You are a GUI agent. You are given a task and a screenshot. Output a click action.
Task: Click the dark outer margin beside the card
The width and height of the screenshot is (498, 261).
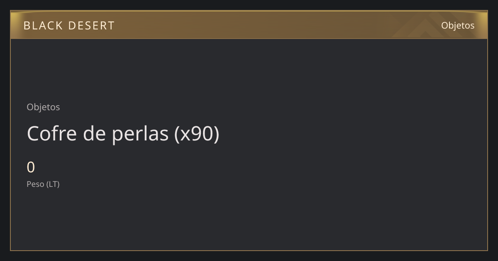pyautogui.click(x=5, y=130)
